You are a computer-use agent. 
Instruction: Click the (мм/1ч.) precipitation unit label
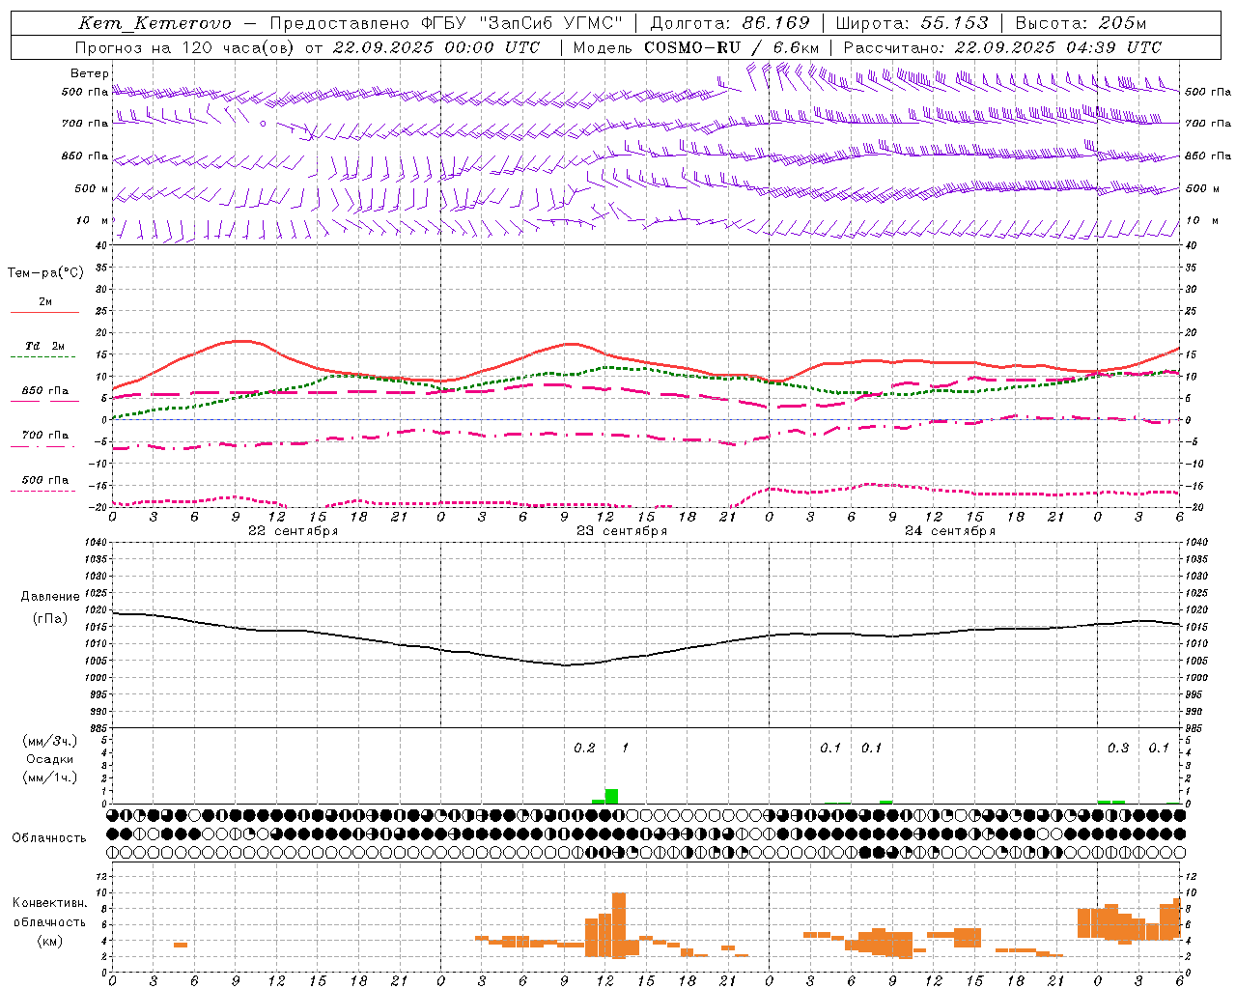pos(49,777)
